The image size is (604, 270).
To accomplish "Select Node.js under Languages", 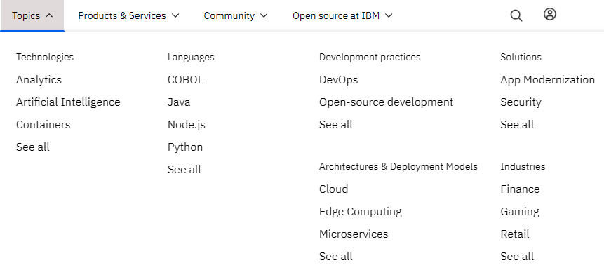I will point(187,125).
